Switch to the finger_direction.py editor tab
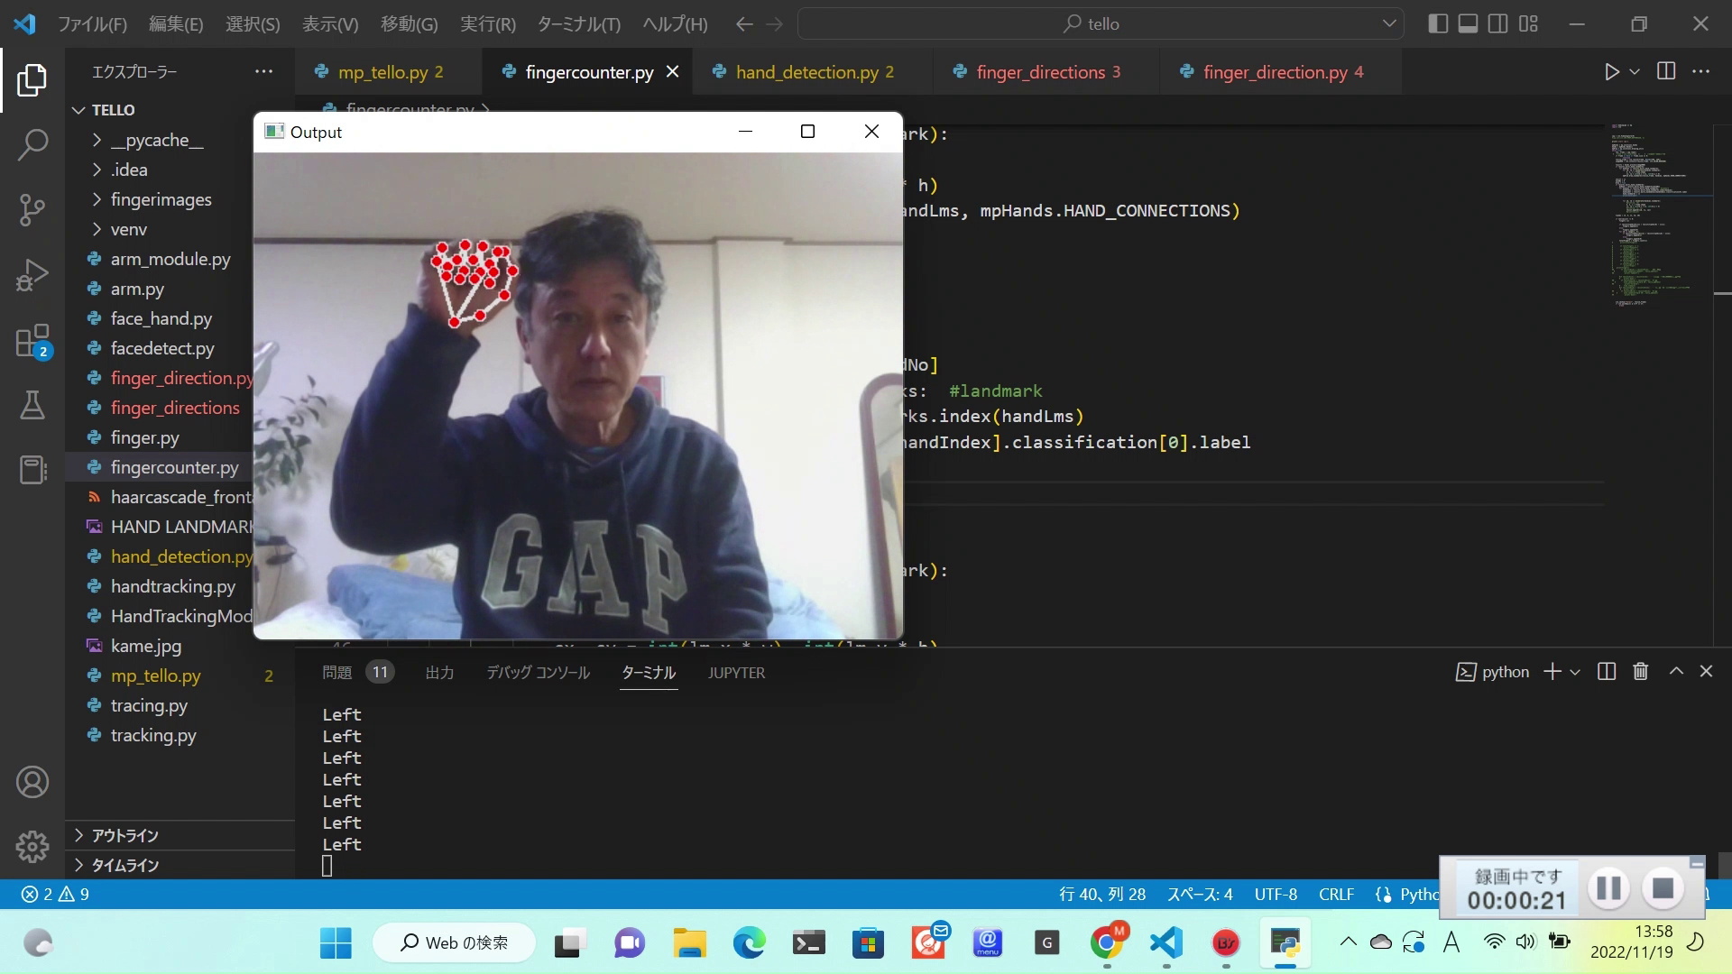Image resolution: width=1732 pixels, height=974 pixels. tap(1281, 72)
